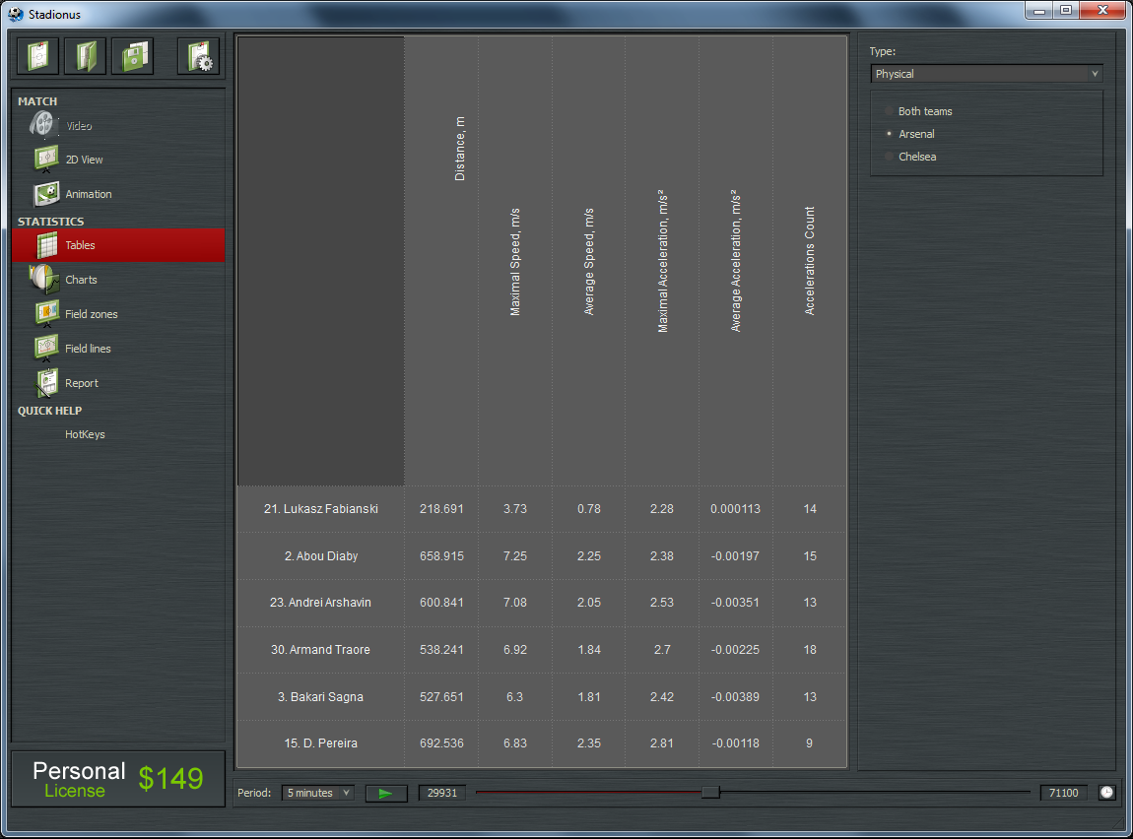This screenshot has height=839, width=1133.
Task: Open match settings gear icon
Action: click(199, 55)
